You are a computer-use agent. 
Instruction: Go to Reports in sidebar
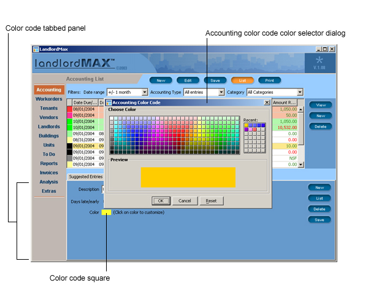click(x=49, y=163)
